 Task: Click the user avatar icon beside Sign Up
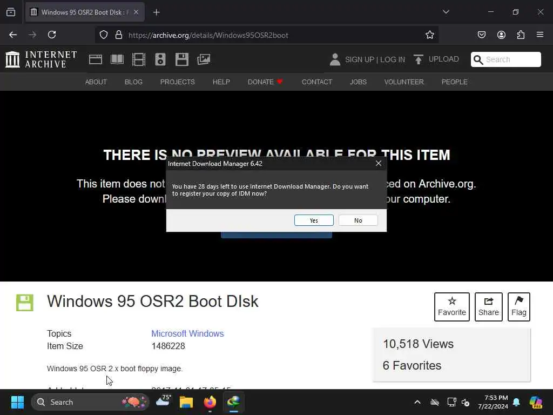(335, 59)
